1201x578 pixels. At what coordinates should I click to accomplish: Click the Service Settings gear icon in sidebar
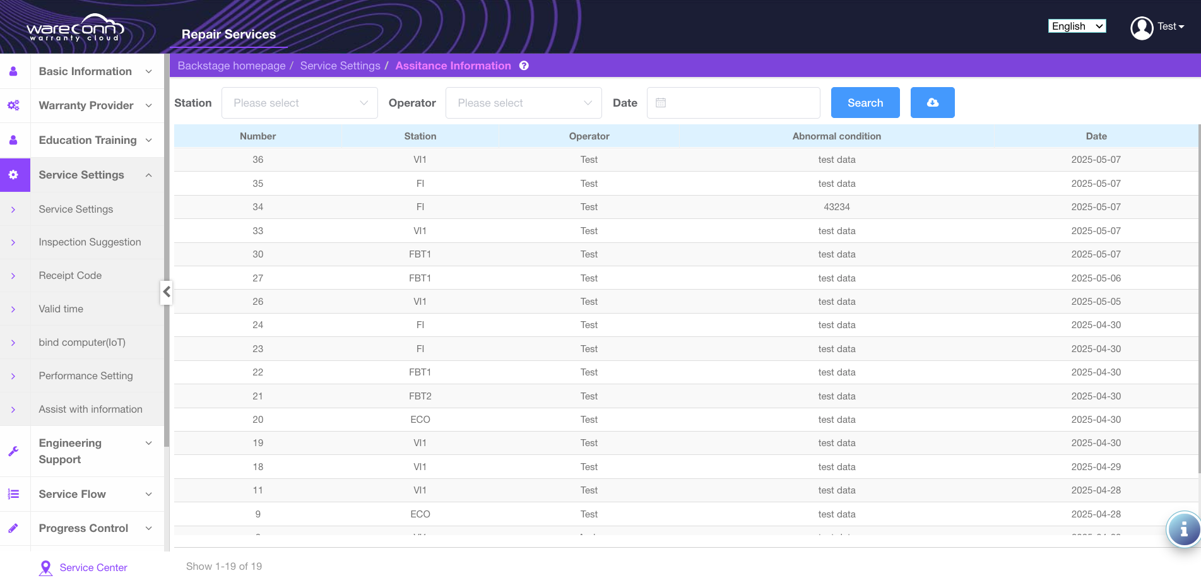pyautogui.click(x=14, y=175)
